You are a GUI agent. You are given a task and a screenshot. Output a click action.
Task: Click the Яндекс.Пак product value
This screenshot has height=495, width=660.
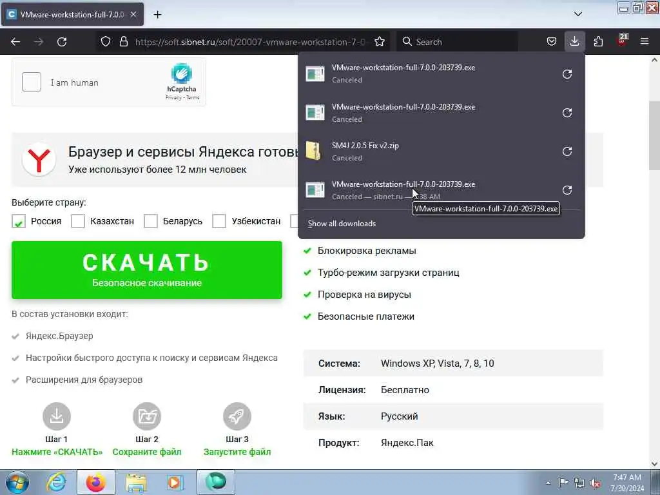tap(407, 442)
